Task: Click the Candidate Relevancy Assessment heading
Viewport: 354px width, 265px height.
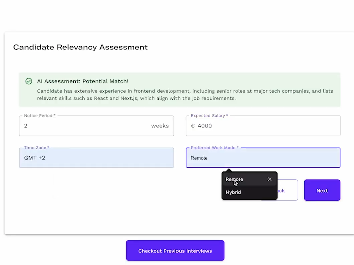Action: click(80, 47)
